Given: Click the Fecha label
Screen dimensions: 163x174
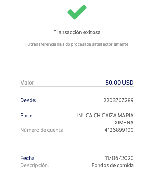Looking at the screenshot, I should [x=28, y=158].
